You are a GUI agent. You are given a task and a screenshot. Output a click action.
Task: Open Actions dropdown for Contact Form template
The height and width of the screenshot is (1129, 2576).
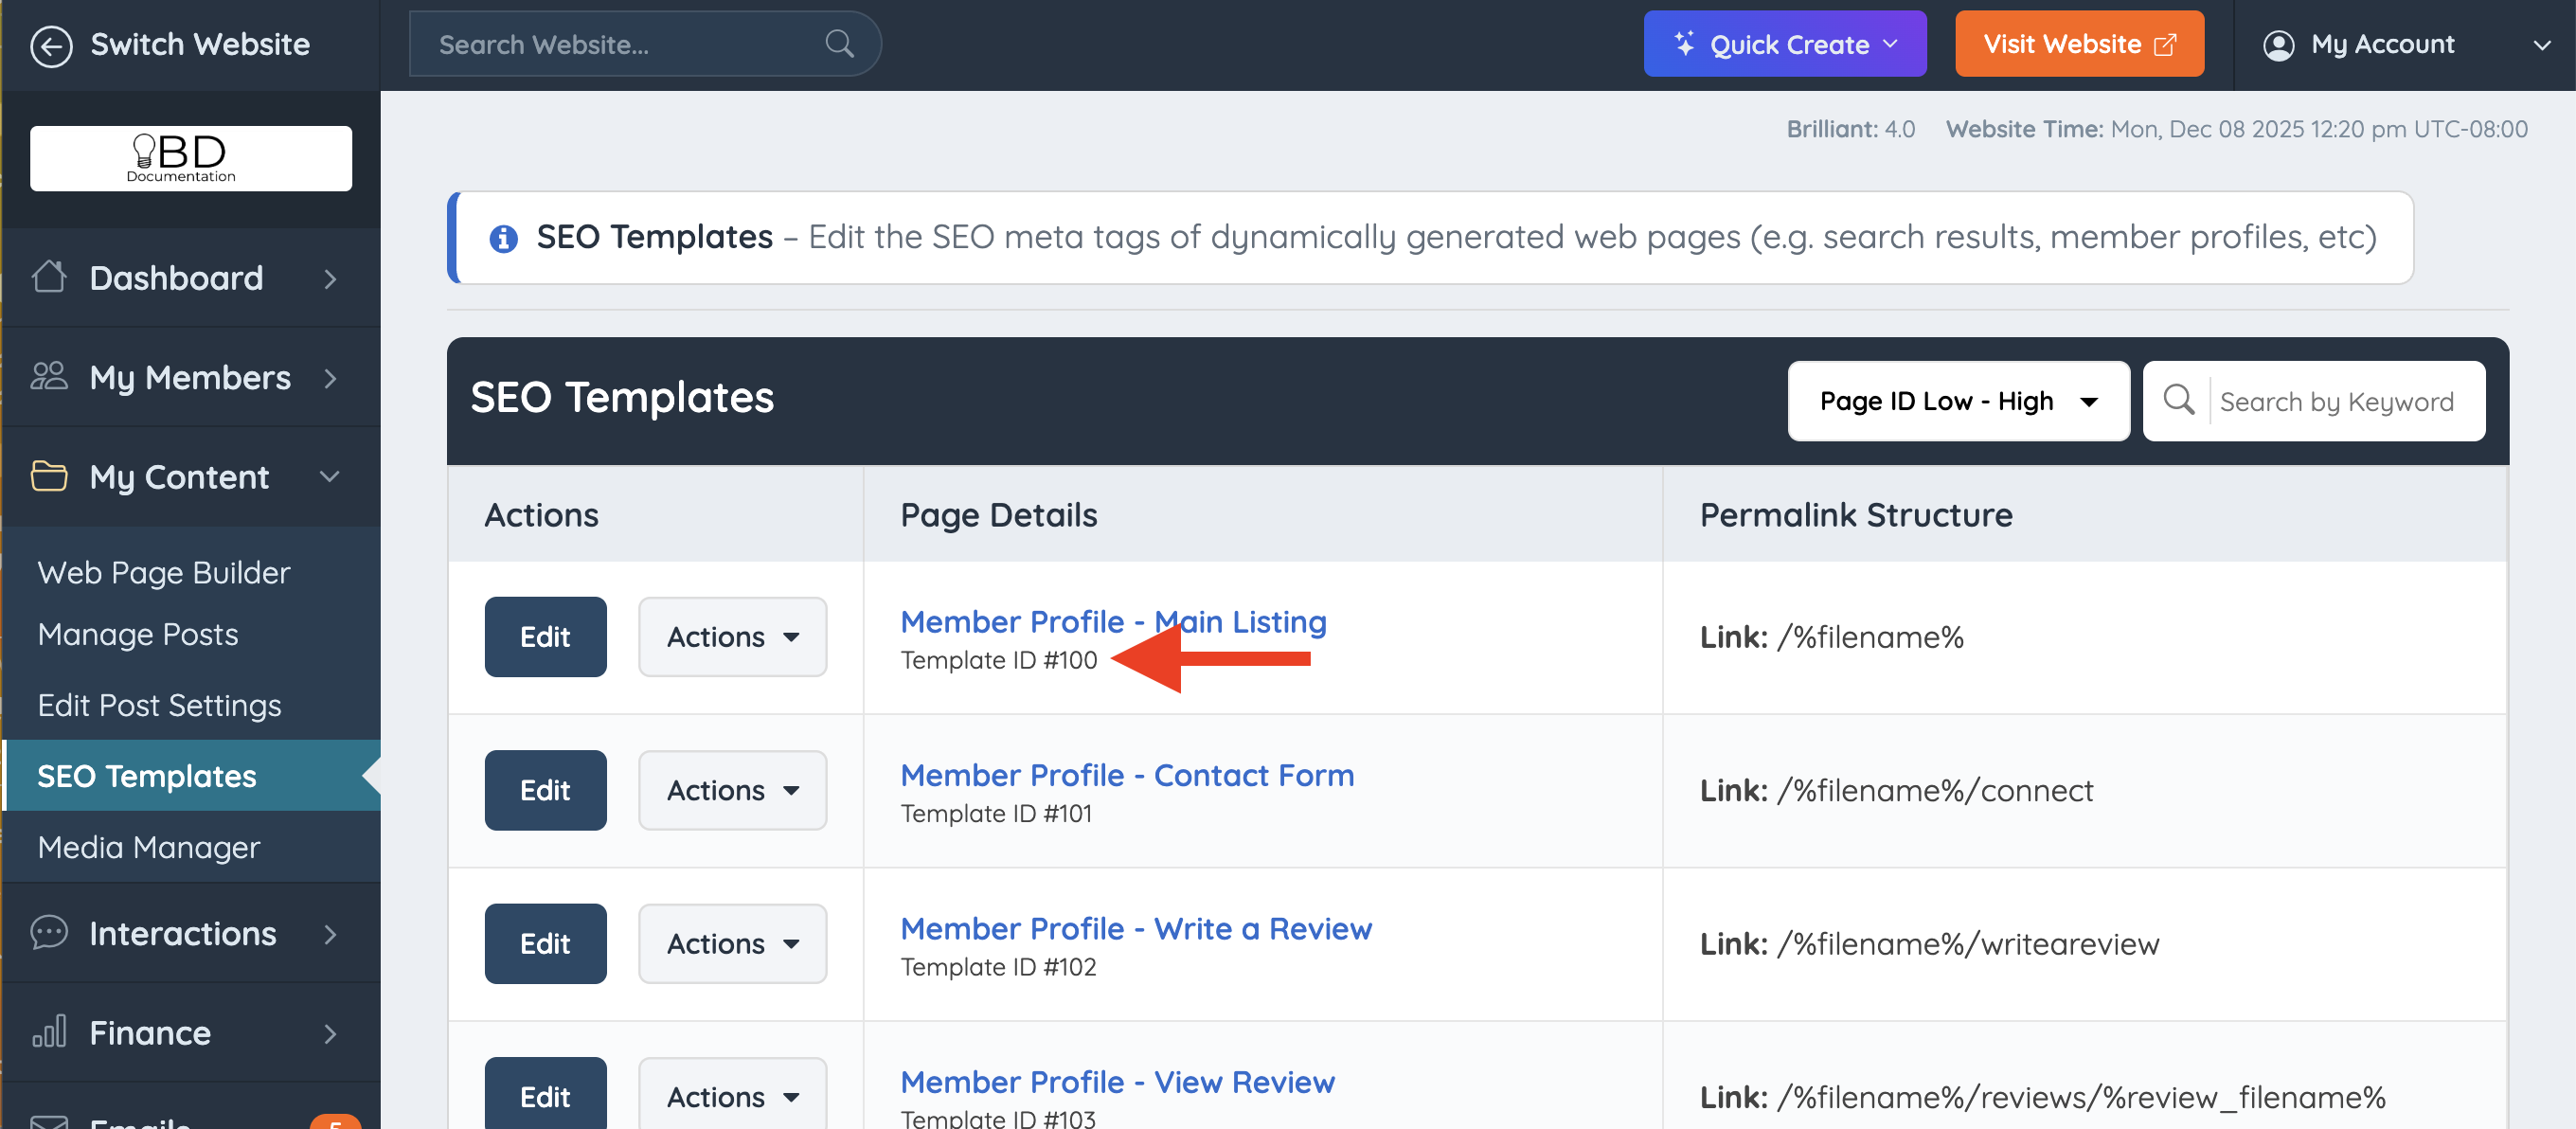coord(732,790)
